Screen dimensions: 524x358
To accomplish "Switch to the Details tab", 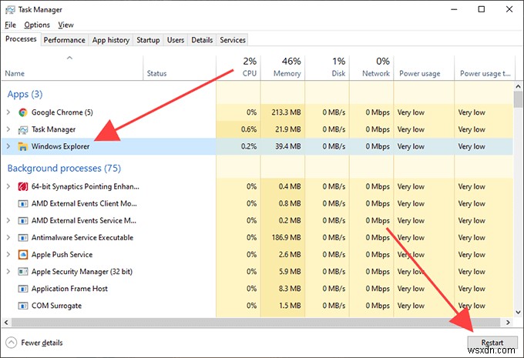I will 202,40.
